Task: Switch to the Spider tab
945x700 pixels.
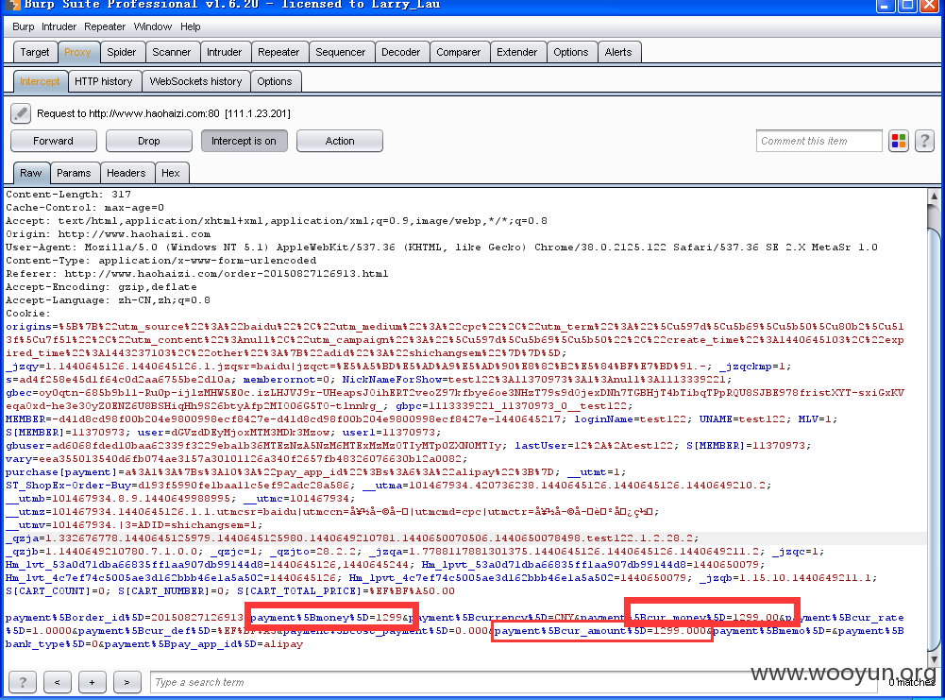Action: coord(122,52)
